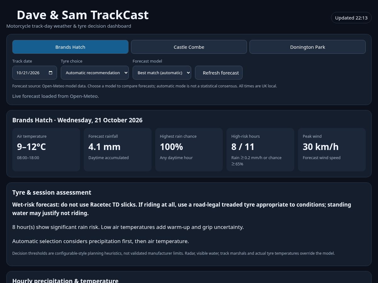Click the Dave & Sam TrackCast title
This screenshot has width=378, height=283.
pyautogui.click(x=83, y=15)
